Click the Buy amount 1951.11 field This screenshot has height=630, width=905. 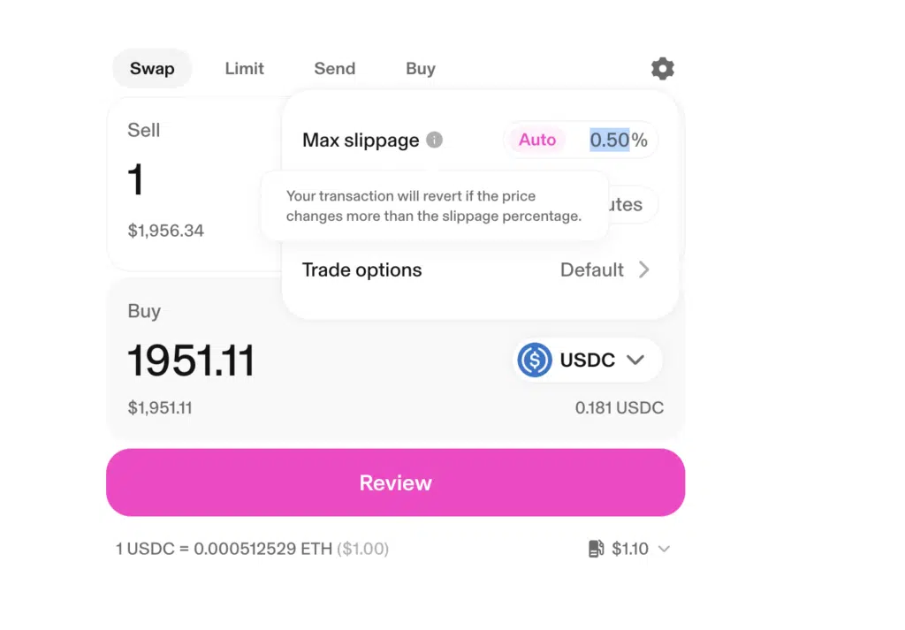191,361
